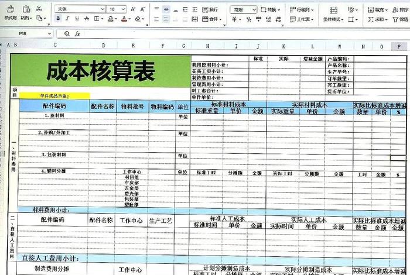Viewport: 410px width, 275px height.
Task: Click the increase indent icon
Action: pos(195,10)
